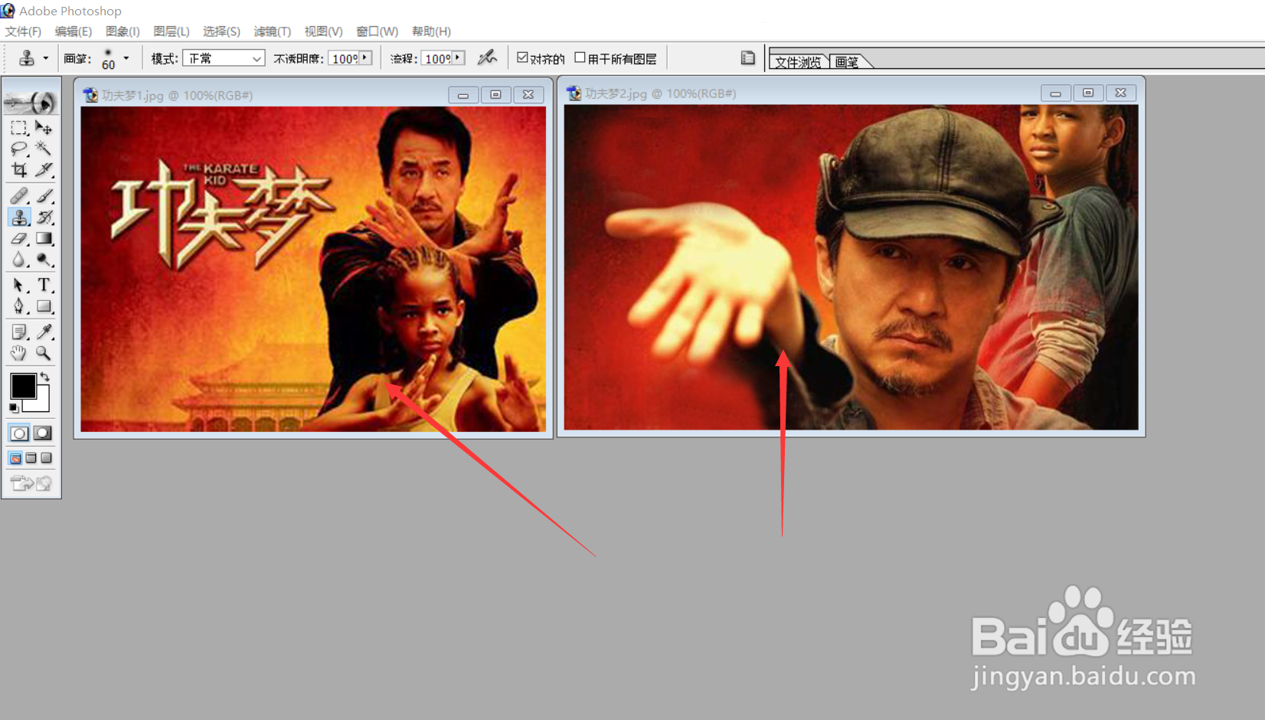Swap foreground and background colors
The height and width of the screenshot is (720, 1265).
45,377
